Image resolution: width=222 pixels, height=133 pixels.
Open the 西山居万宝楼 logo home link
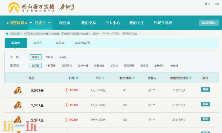31,7
